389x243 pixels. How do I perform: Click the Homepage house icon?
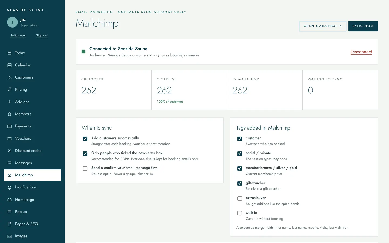pos(9,200)
